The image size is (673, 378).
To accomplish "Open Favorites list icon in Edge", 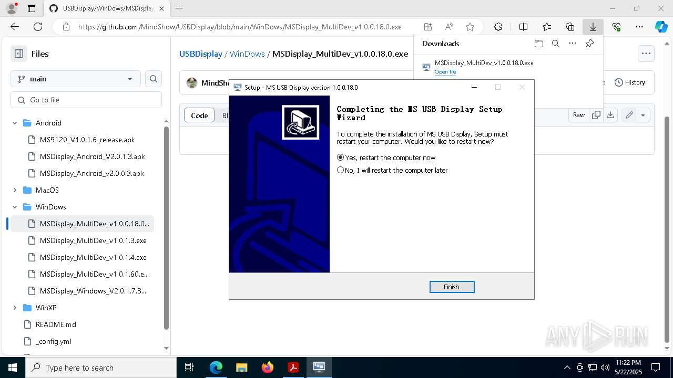I will 546,27.
